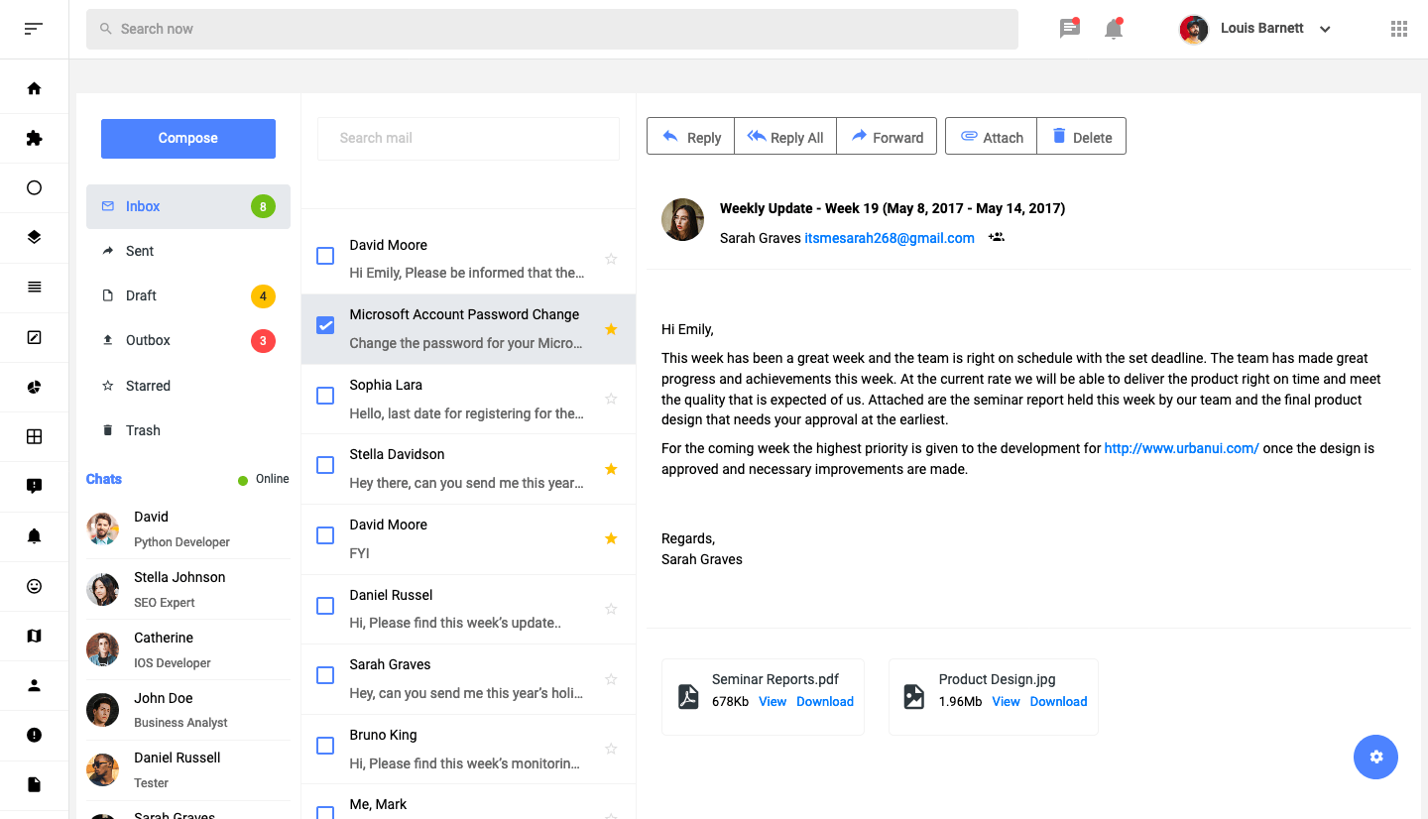The width and height of the screenshot is (1428, 819).
Task: Select the Stella Davidson email checkbox
Action: tap(325, 465)
